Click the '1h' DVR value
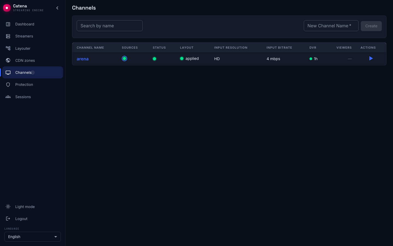Image resolution: width=393 pixels, height=246 pixels. click(x=316, y=59)
